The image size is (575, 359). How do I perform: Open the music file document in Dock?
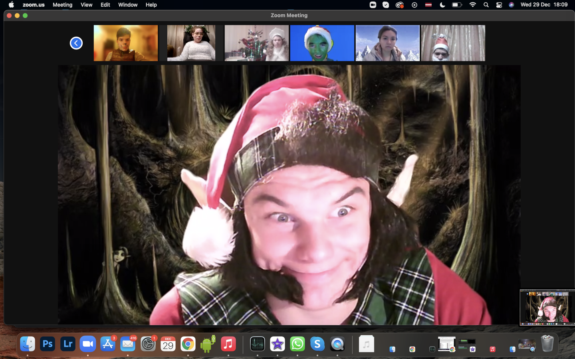pos(367,344)
